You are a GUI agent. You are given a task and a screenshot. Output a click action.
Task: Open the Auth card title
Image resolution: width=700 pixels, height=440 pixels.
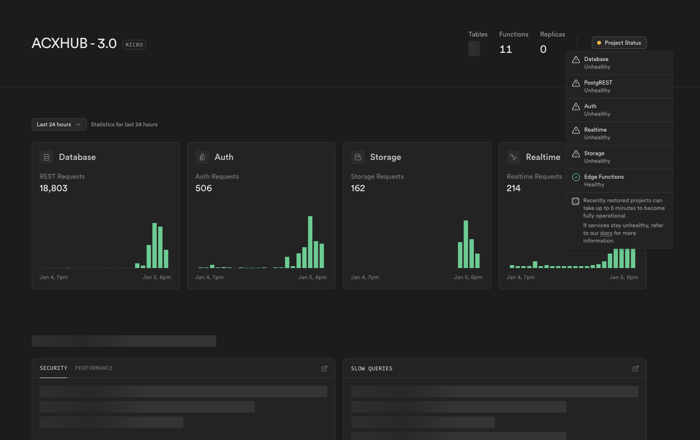pos(224,157)
